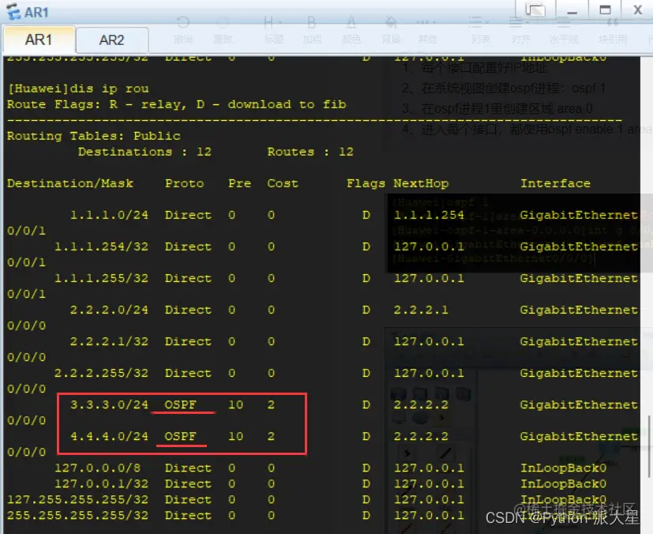The width and height of the screenshot is (653, 534).
Task: Click destination 2.2.2.255/32
Action: [x=101, y=374]
